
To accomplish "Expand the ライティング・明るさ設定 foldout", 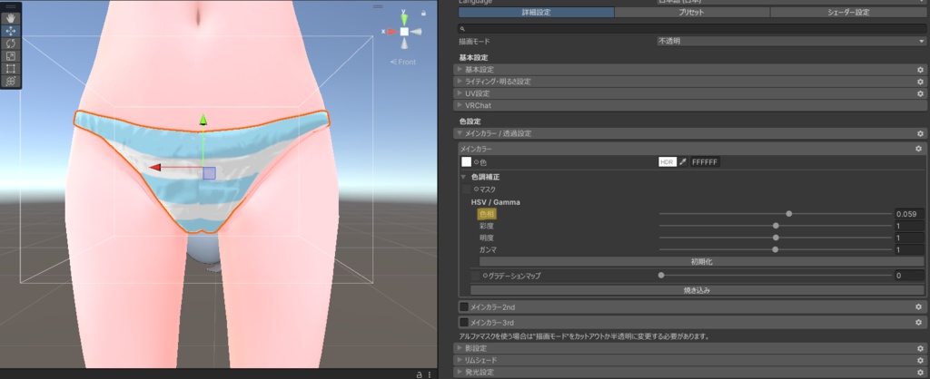I will 460,82.
